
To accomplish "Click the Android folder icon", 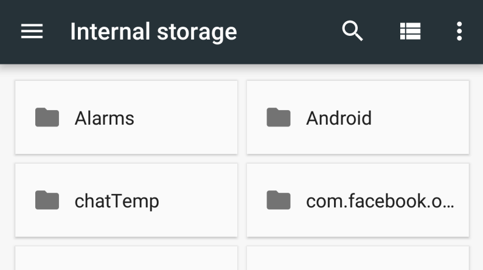I will point(279,117).
